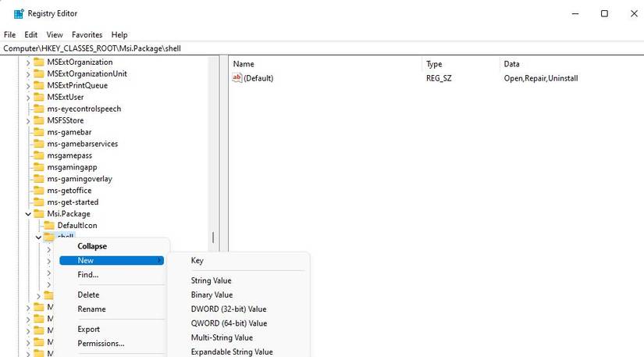The height and width of the screenshot is (357, 644).
Task: Open the File menu
Action: tap(9, 35)
